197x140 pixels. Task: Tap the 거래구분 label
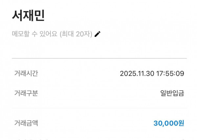[x=26, y=93]
